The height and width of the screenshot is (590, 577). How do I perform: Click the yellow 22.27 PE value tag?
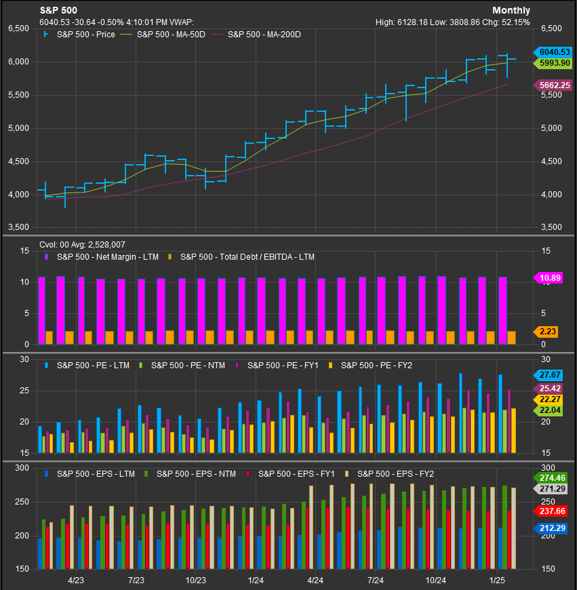coord(548,399)
